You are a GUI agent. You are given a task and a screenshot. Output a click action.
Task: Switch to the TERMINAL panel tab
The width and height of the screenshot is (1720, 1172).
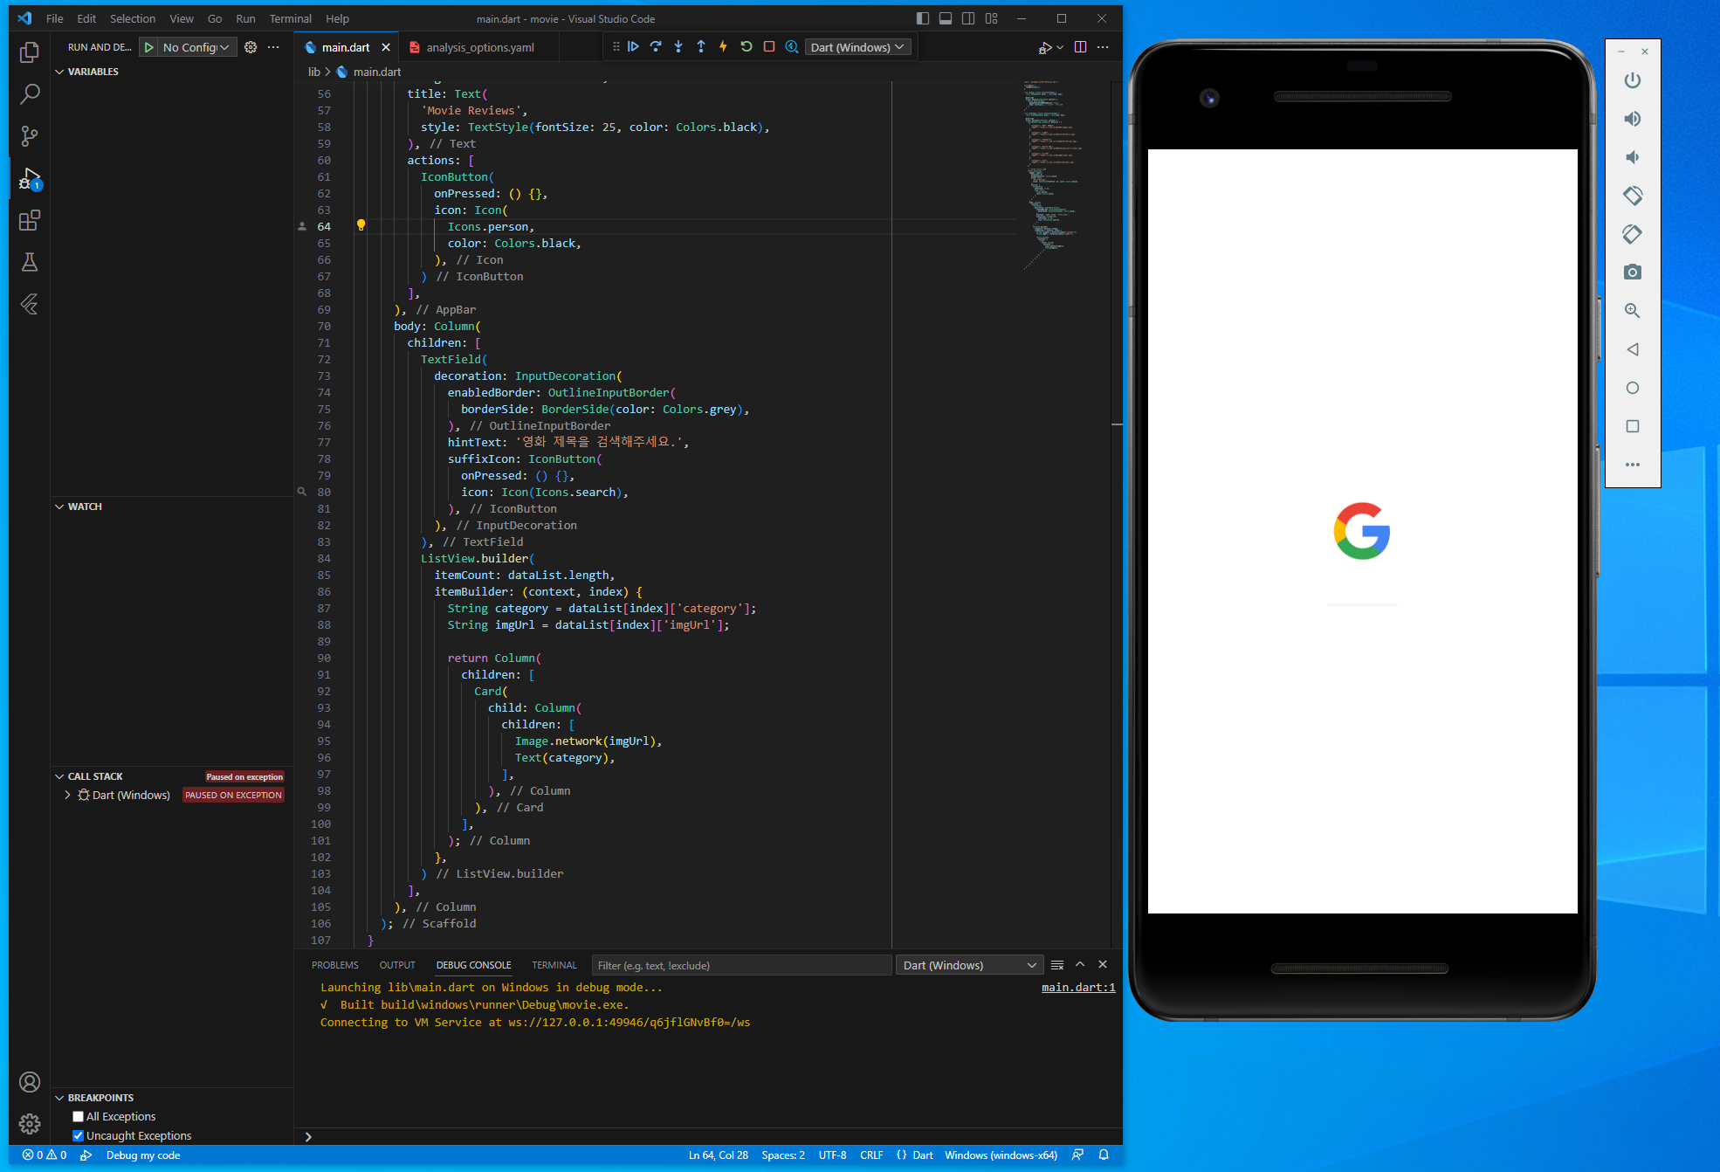coord(554,965)
